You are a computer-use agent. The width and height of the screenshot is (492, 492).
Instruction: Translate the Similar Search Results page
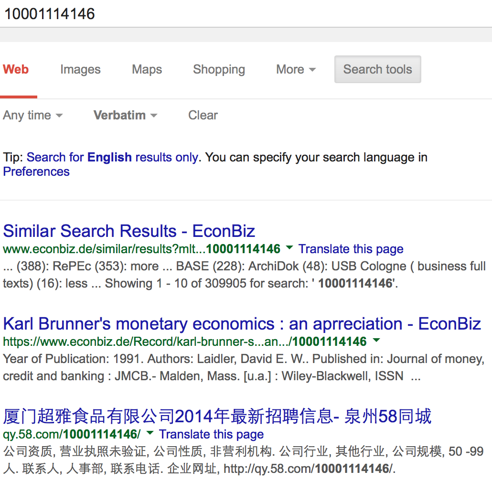point(351,249)
